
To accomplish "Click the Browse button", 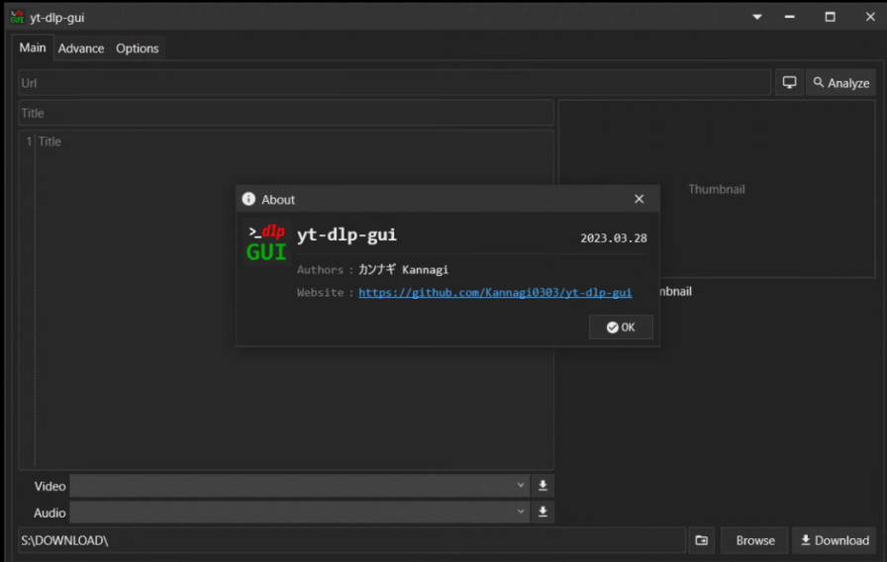I will coord(754,540).
